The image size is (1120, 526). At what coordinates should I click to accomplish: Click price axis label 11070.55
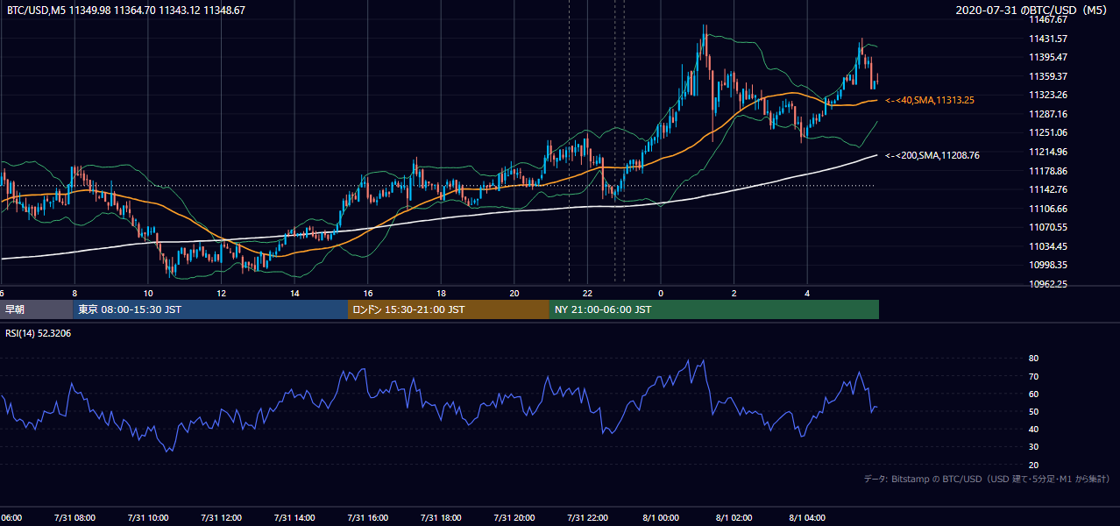[x=1048, y=227]
